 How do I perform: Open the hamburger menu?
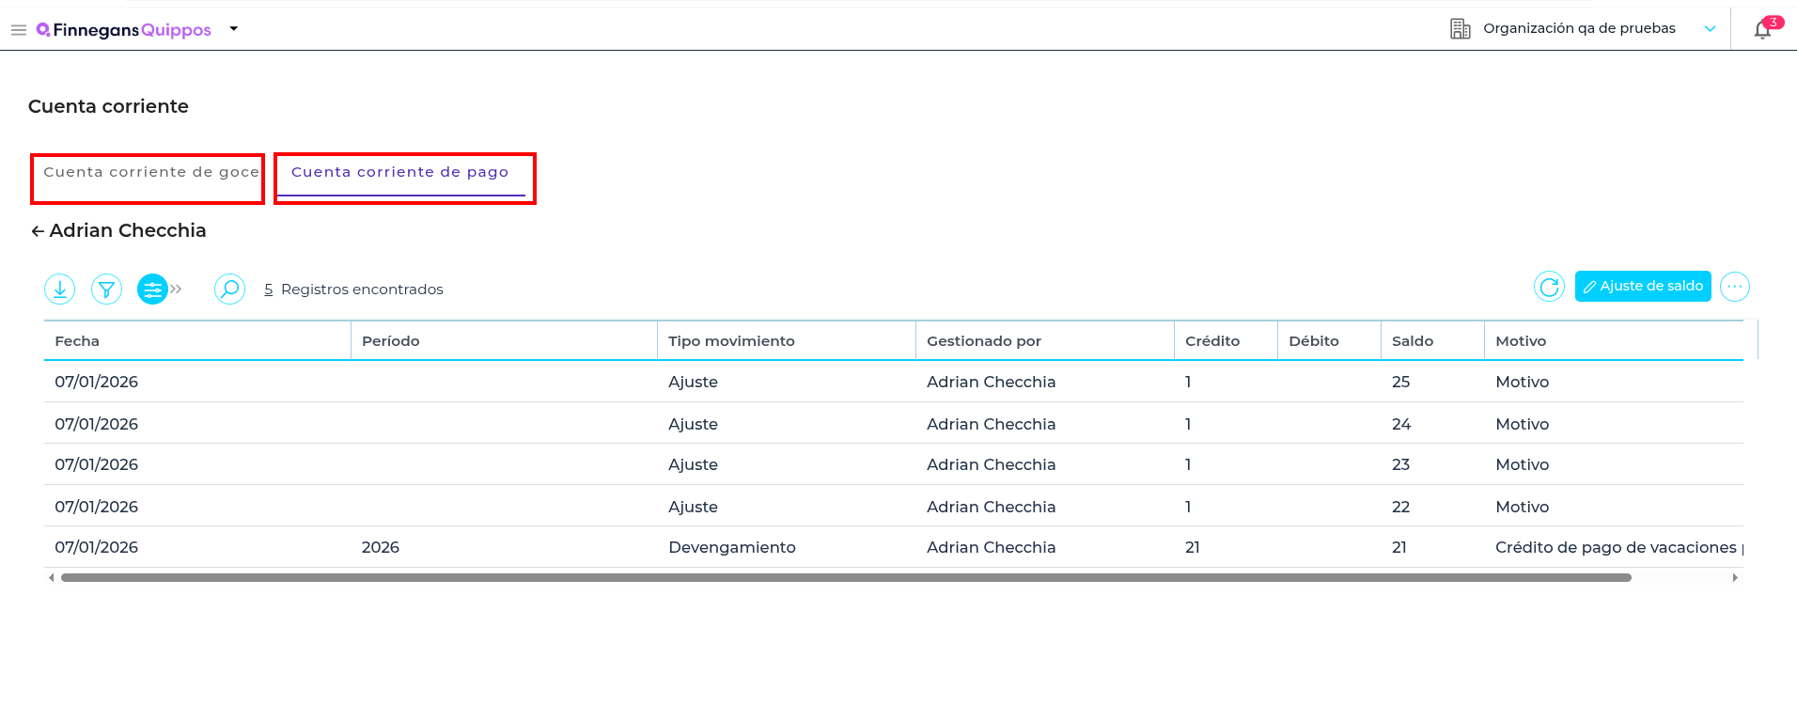[18, 30]
